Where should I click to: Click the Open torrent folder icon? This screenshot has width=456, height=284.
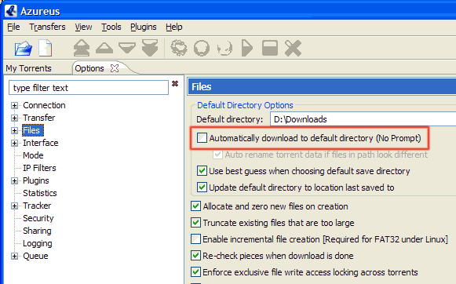pos(24,49)
